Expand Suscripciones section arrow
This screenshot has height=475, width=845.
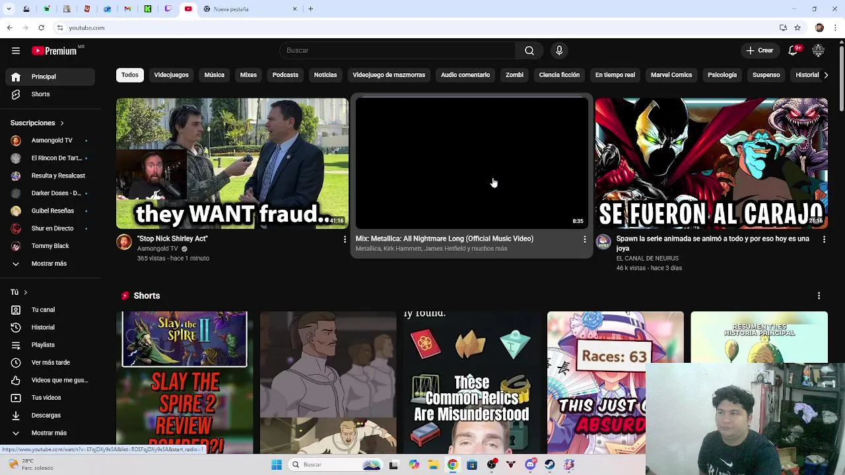tap(62, 123)
